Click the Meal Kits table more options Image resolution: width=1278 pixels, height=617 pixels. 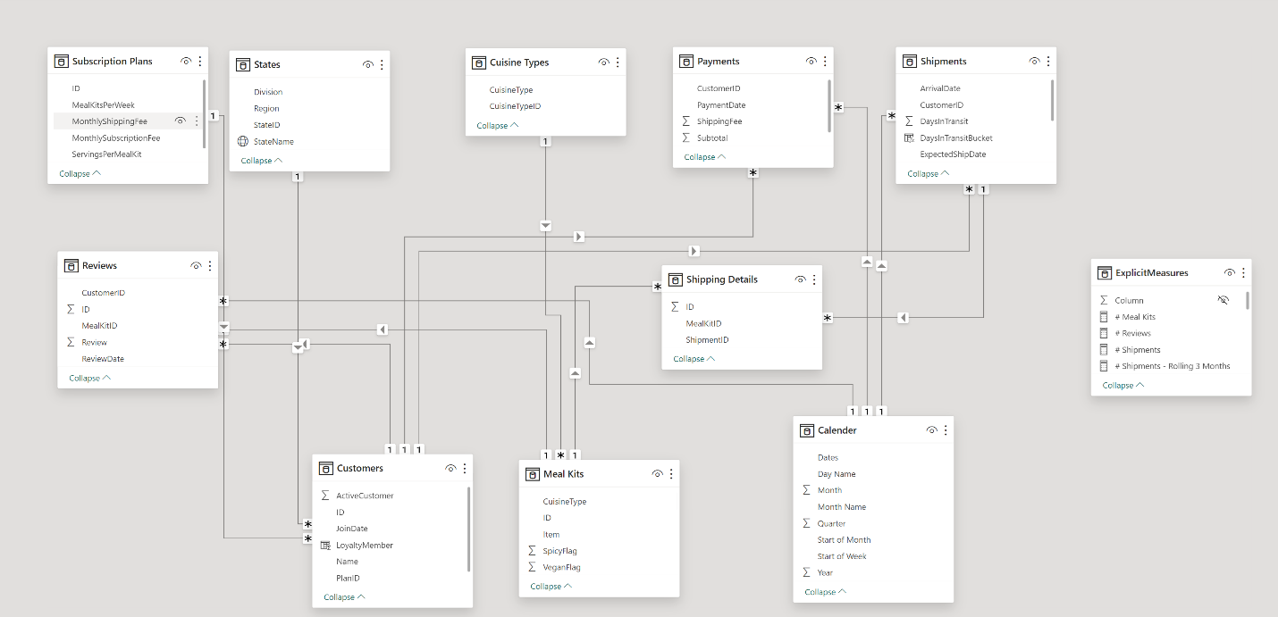671,474
